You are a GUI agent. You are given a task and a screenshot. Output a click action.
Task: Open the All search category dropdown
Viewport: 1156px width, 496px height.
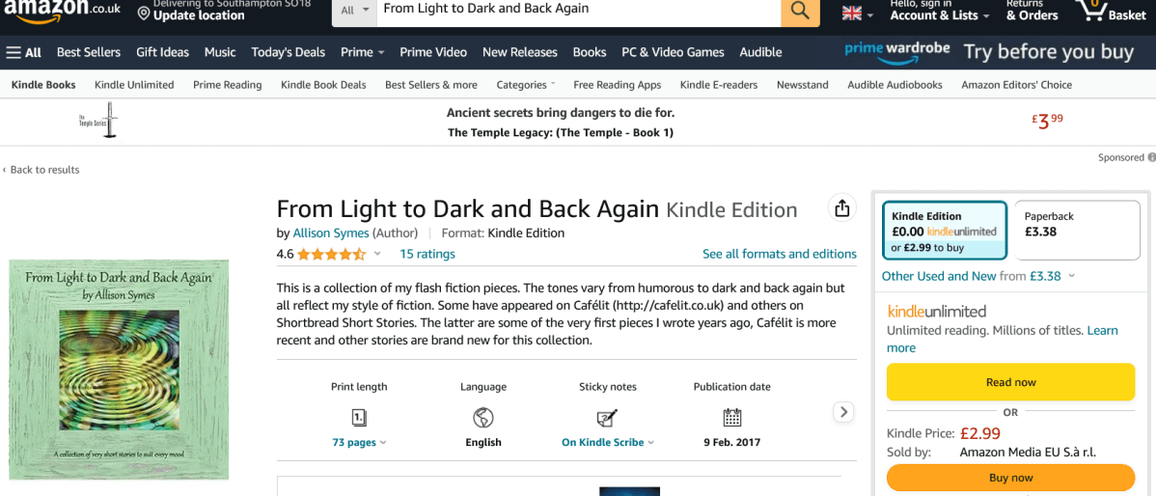(354, 11)
